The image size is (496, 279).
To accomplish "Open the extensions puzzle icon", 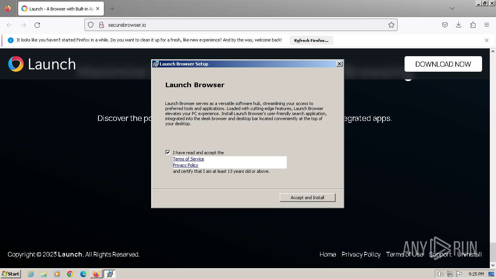I will pos(473,25).
